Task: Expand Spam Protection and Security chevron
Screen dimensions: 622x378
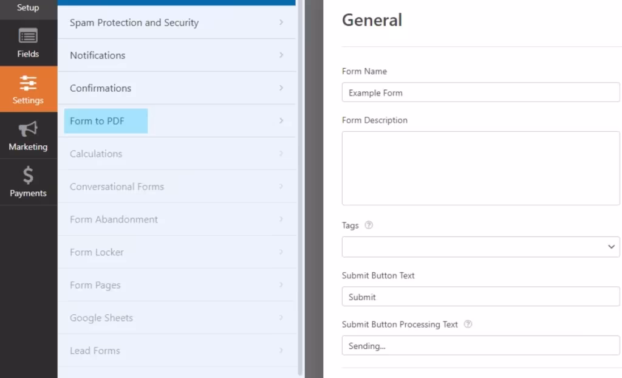Action: (281, 22)
